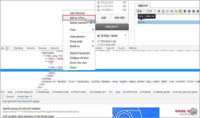
Task: Click the underline 가 formatting icon
Action: 163,11
